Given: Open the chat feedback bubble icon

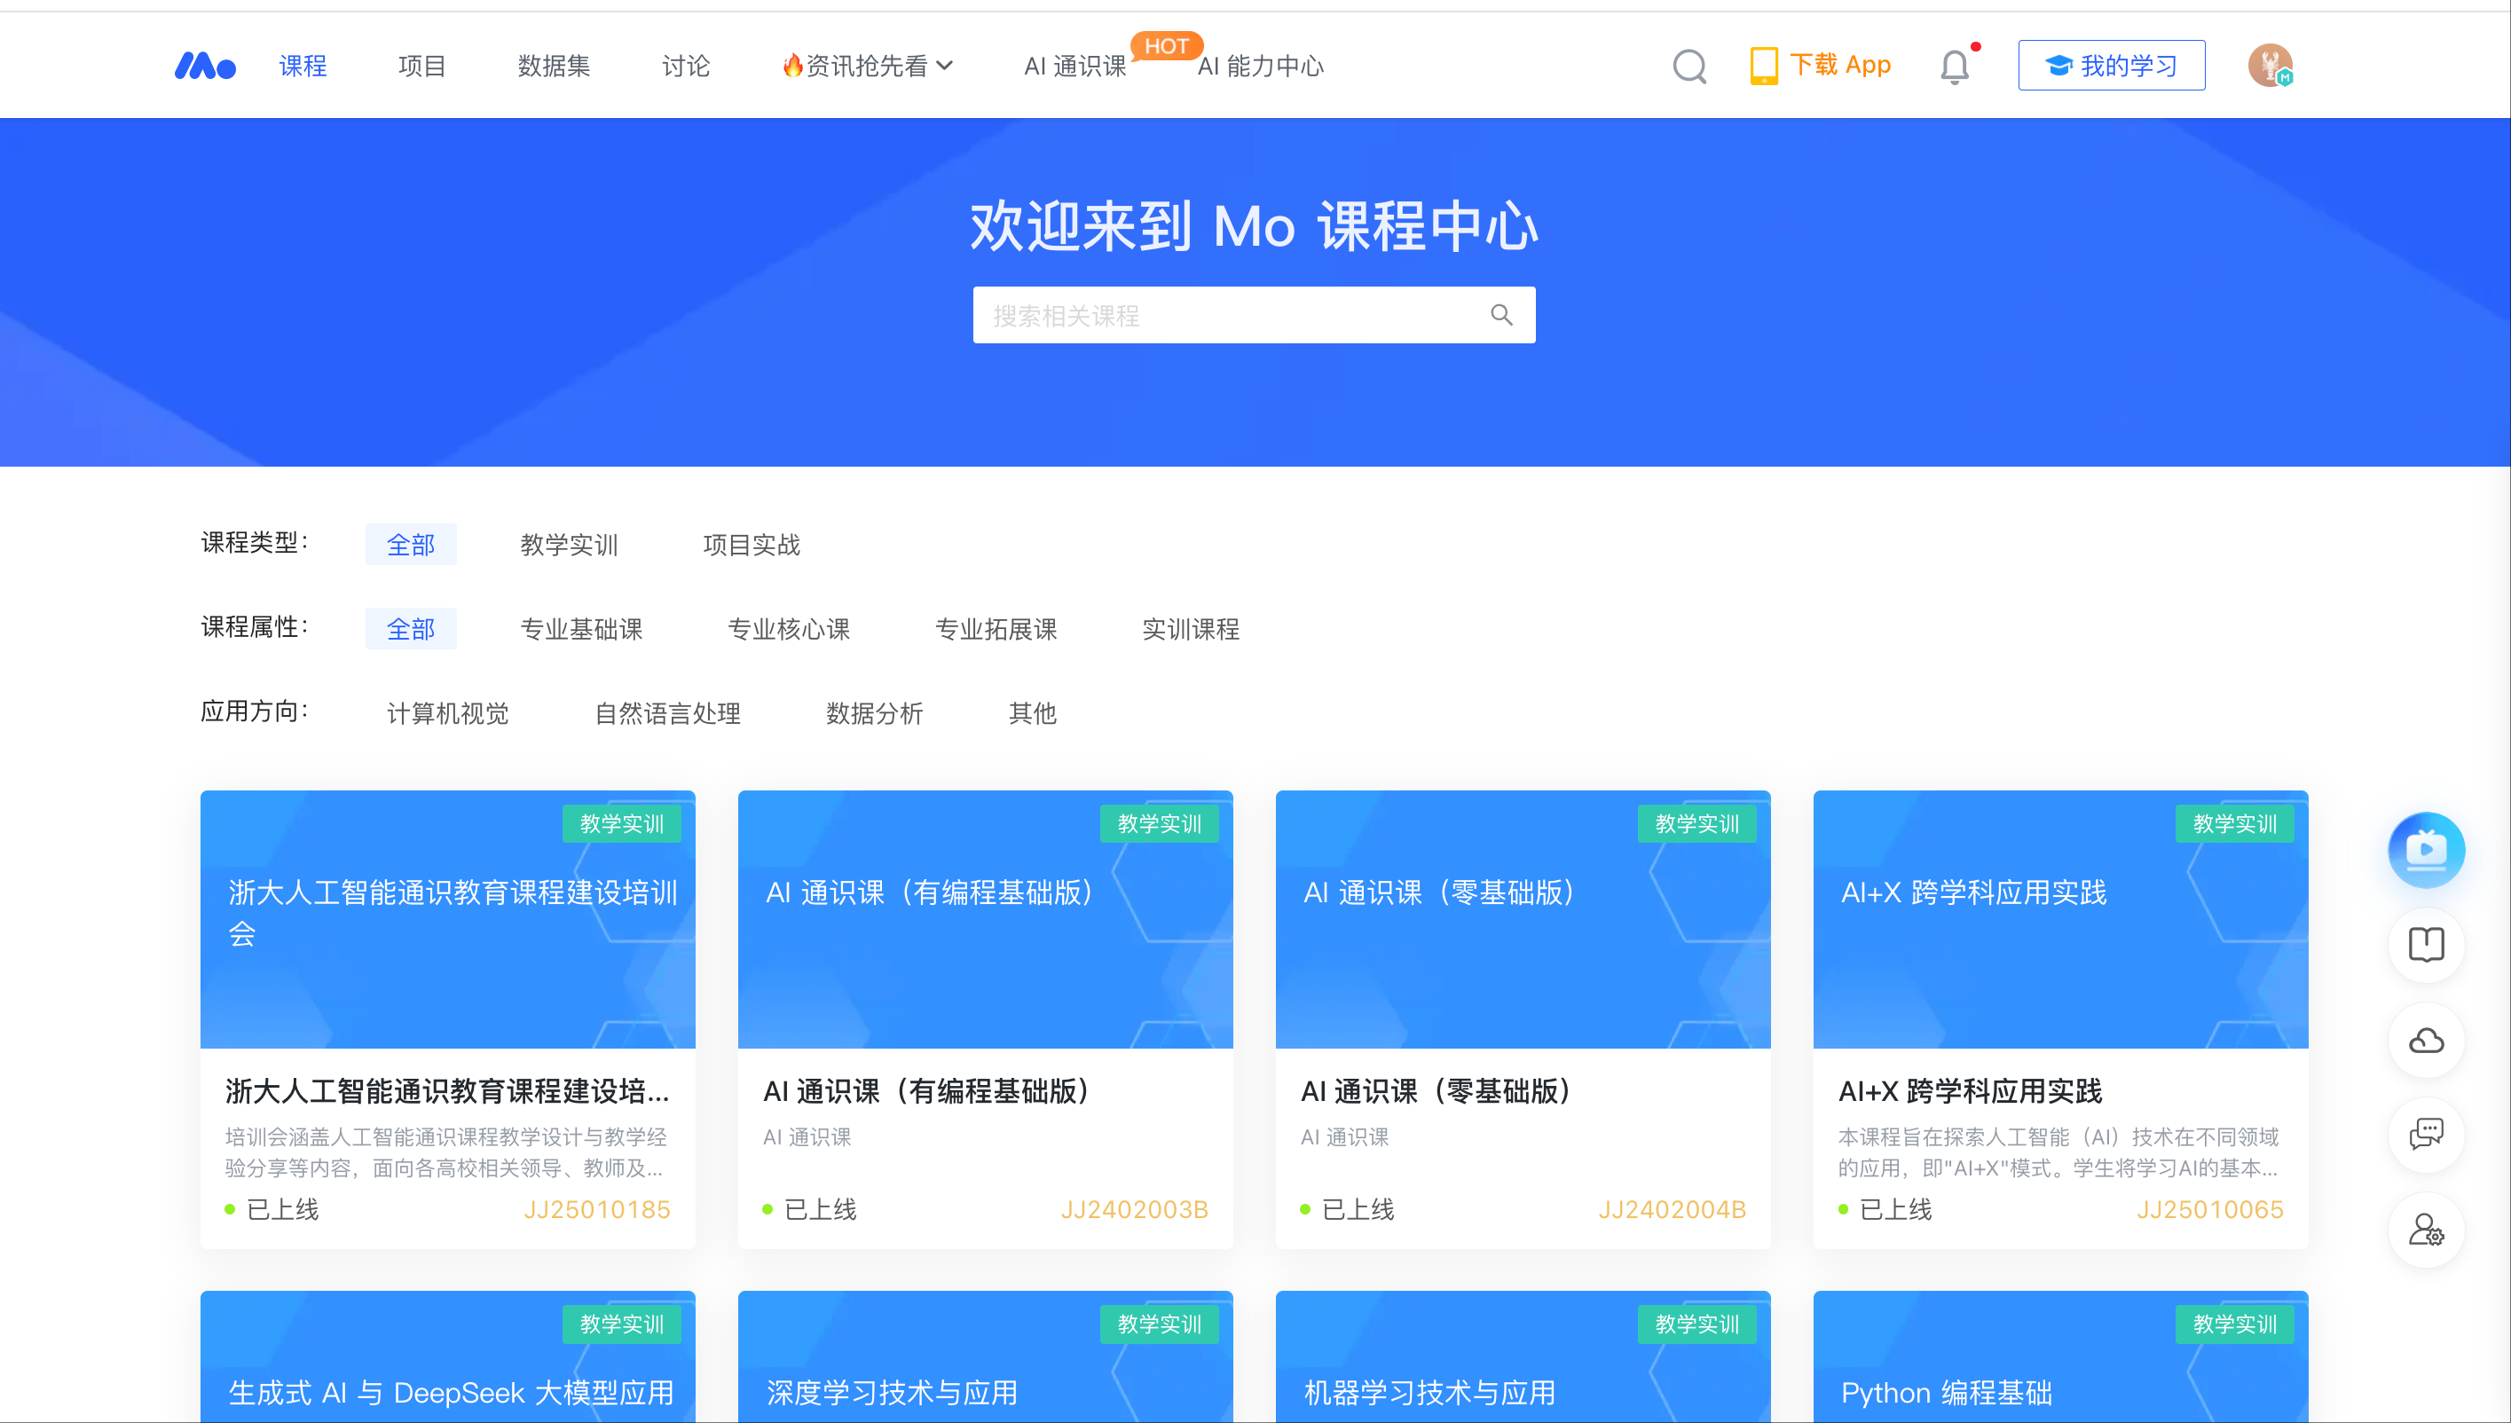Looking at the screenshot, I should click(2425, 1134).
